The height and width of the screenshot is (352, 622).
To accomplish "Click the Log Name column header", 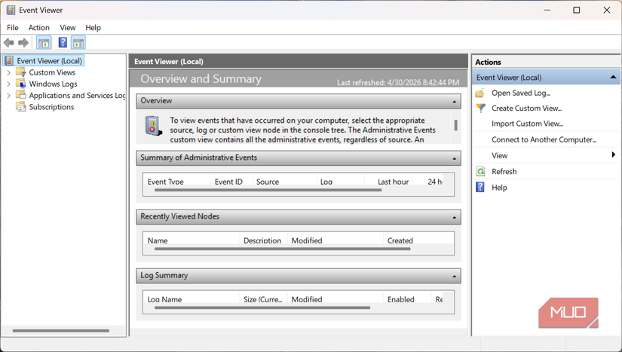I will coord(191,299).
